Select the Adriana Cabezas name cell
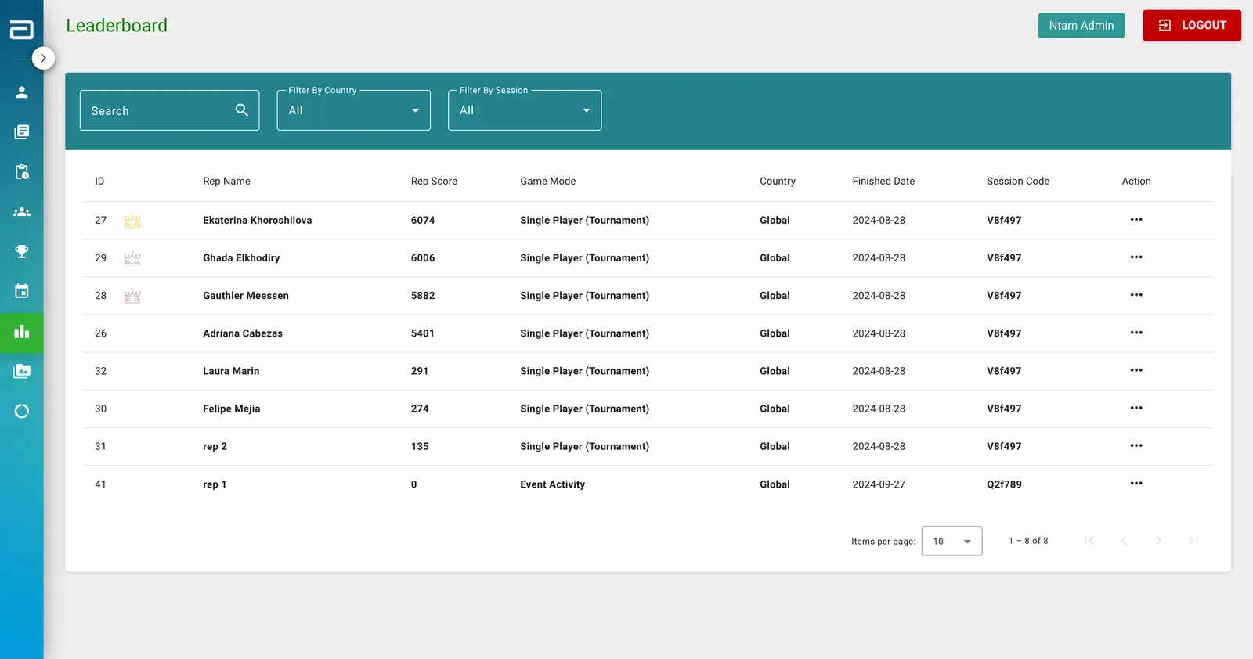Screen dimensions: 1253x659 tap(243, 333)
